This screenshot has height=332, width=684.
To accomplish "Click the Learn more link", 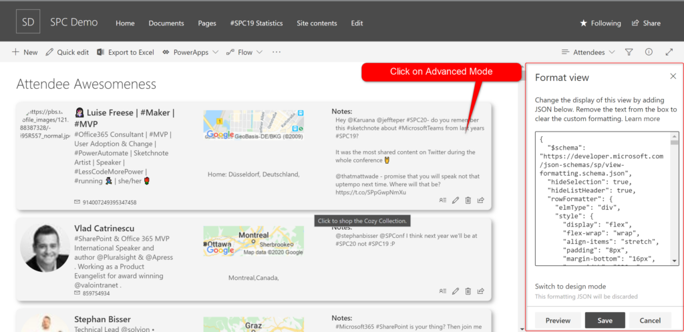I will point(642,118).
